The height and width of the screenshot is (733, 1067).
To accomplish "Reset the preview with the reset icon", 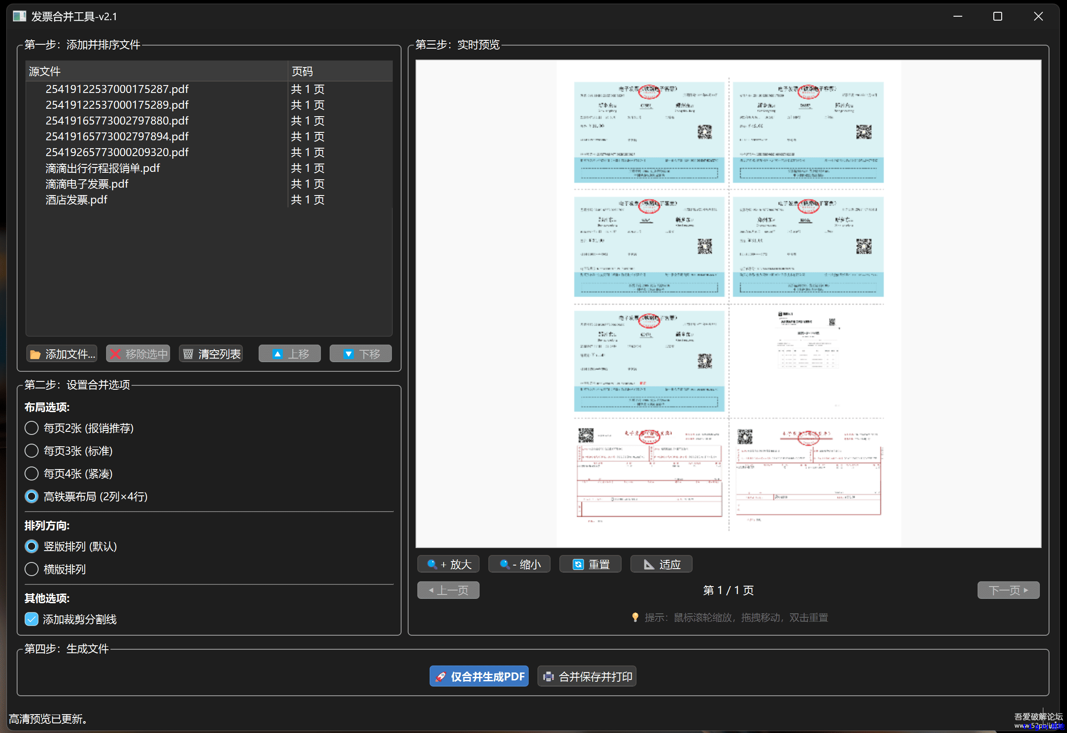I will click(578, 564).
